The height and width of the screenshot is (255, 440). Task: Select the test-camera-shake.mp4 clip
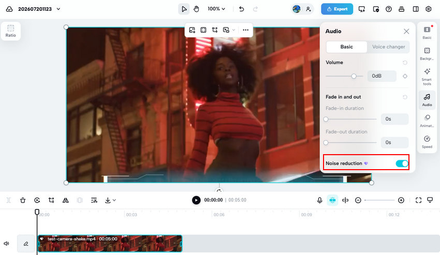[x=110, y=244]
